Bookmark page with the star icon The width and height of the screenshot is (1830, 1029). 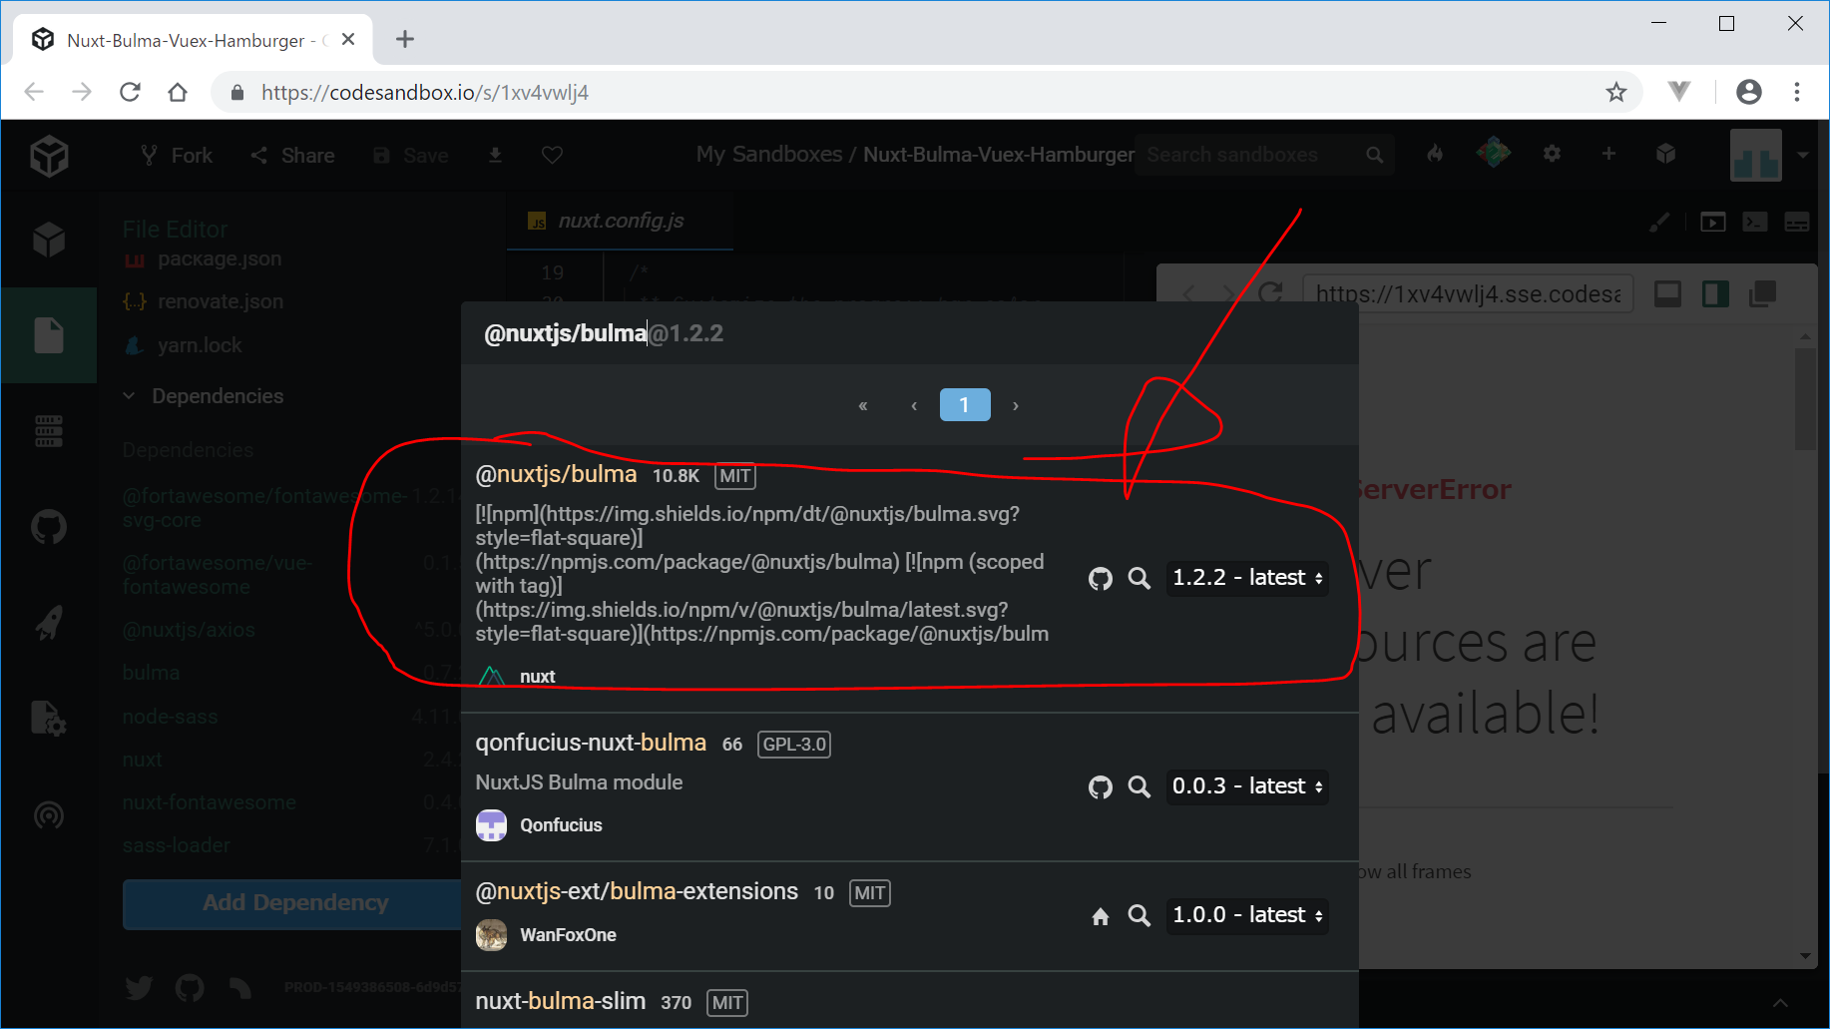click(x=1615, y=93)
